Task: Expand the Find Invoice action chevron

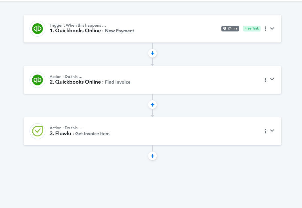Action: click(272, 79)
